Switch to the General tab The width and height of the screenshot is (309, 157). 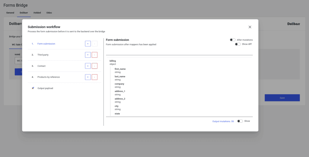coord(10,13)
